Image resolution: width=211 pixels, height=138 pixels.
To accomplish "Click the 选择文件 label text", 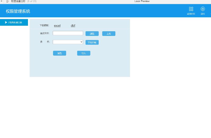I will click(45, 33).
